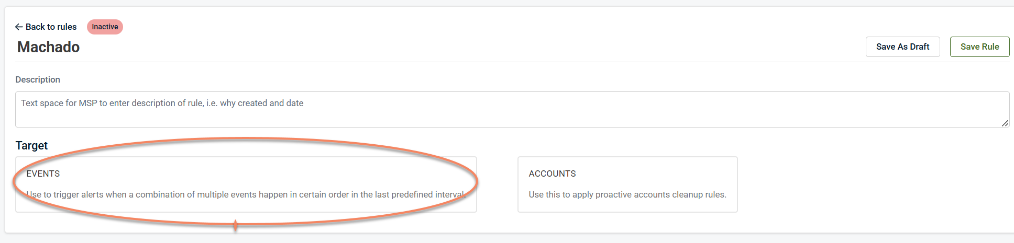The image size is (1014, 243).
Task: Click the diamond marker below the ellipse
Action: point(236,226)
